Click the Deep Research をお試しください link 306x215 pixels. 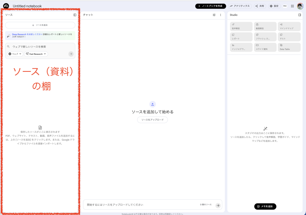pos(27,34)
